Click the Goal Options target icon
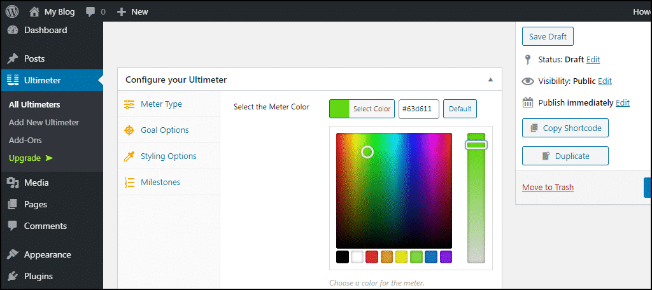The image size is (652, 290). pyautogui.click(x=129, y=130)
